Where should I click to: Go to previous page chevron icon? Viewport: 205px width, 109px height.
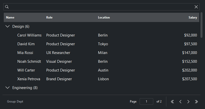[x=181, y=102]
